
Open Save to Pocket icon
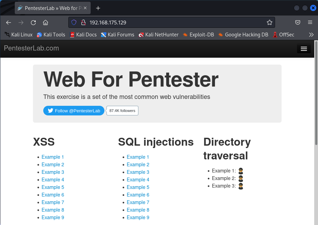(297, 22)
